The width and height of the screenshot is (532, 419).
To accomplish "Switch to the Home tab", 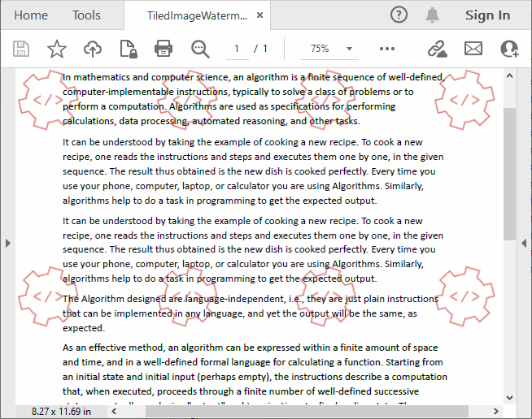I will [x=31, y=15].
